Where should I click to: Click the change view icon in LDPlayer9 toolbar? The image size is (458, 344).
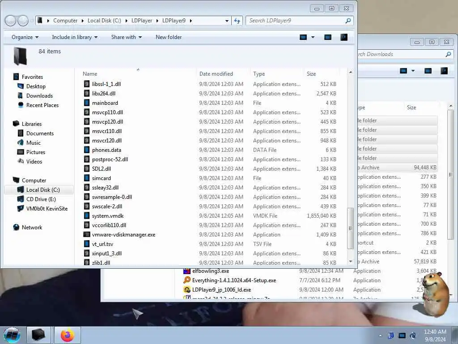[x=303, y=37]
